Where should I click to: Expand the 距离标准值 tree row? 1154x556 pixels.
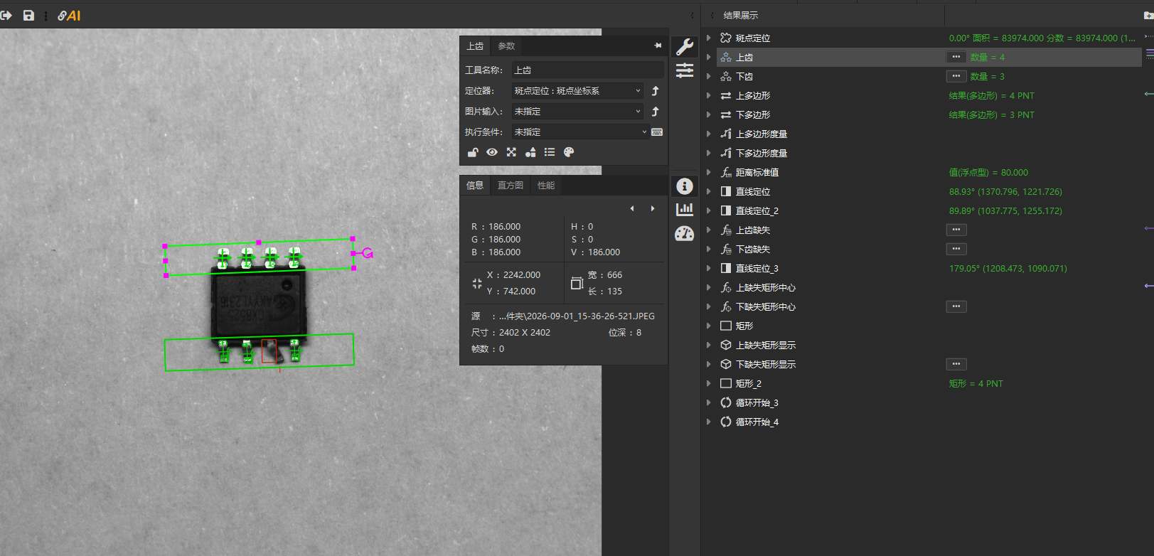708,172
